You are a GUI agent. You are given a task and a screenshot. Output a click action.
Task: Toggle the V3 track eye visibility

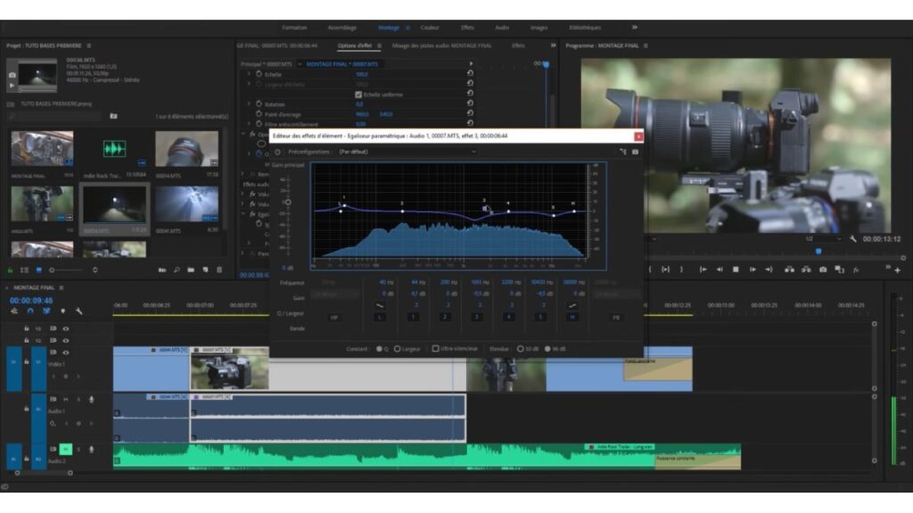pos(66,329)
